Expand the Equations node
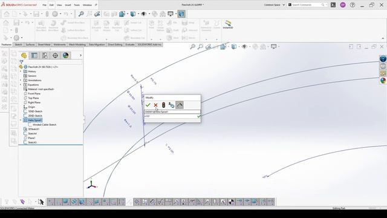Viewport: 387px width, 218px height. point(21,85)
